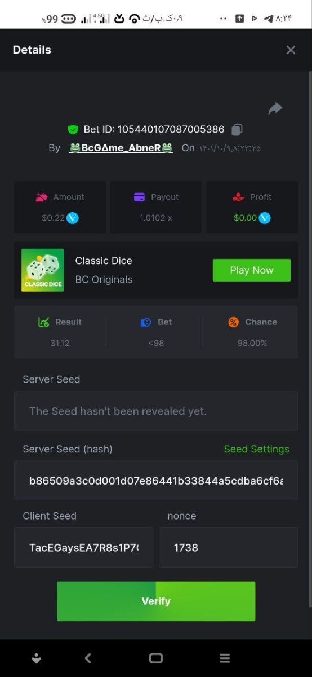Screen dimensions: 312x677
Task: Tap the green Result chart icon
Action: coord(43,322)
